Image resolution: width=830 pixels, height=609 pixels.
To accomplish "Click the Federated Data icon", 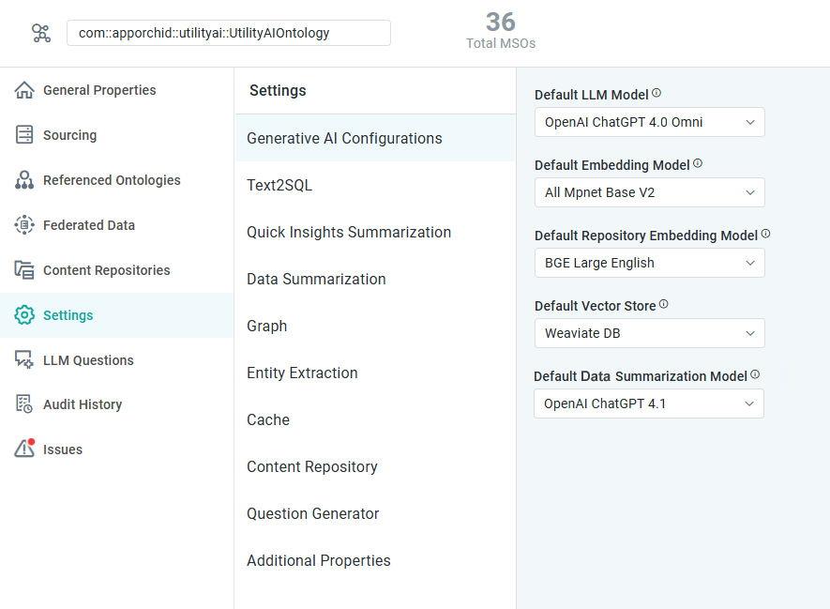I will pos(24,225).
